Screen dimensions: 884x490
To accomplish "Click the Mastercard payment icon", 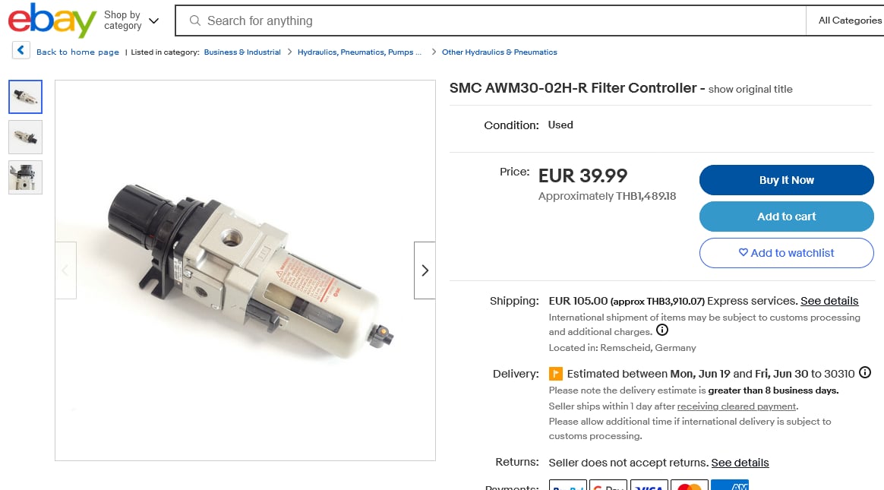I will 689,486.
